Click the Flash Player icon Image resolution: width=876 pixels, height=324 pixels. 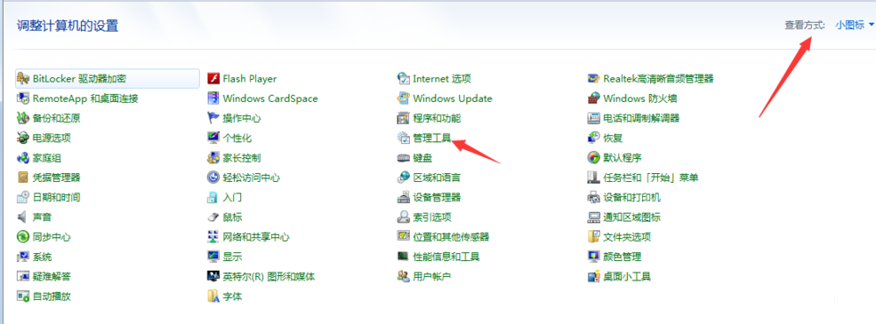[213, 79]
